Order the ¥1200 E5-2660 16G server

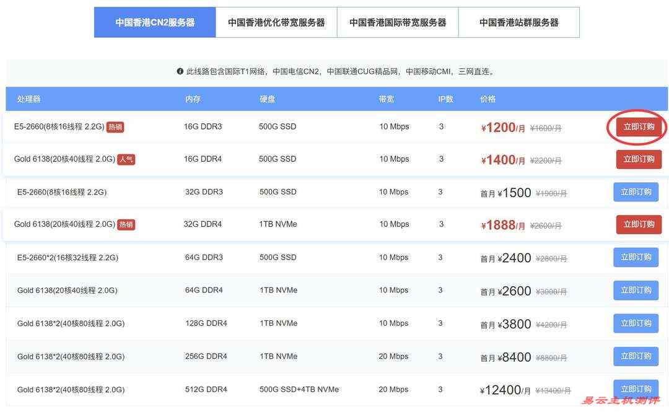[638, 127]
